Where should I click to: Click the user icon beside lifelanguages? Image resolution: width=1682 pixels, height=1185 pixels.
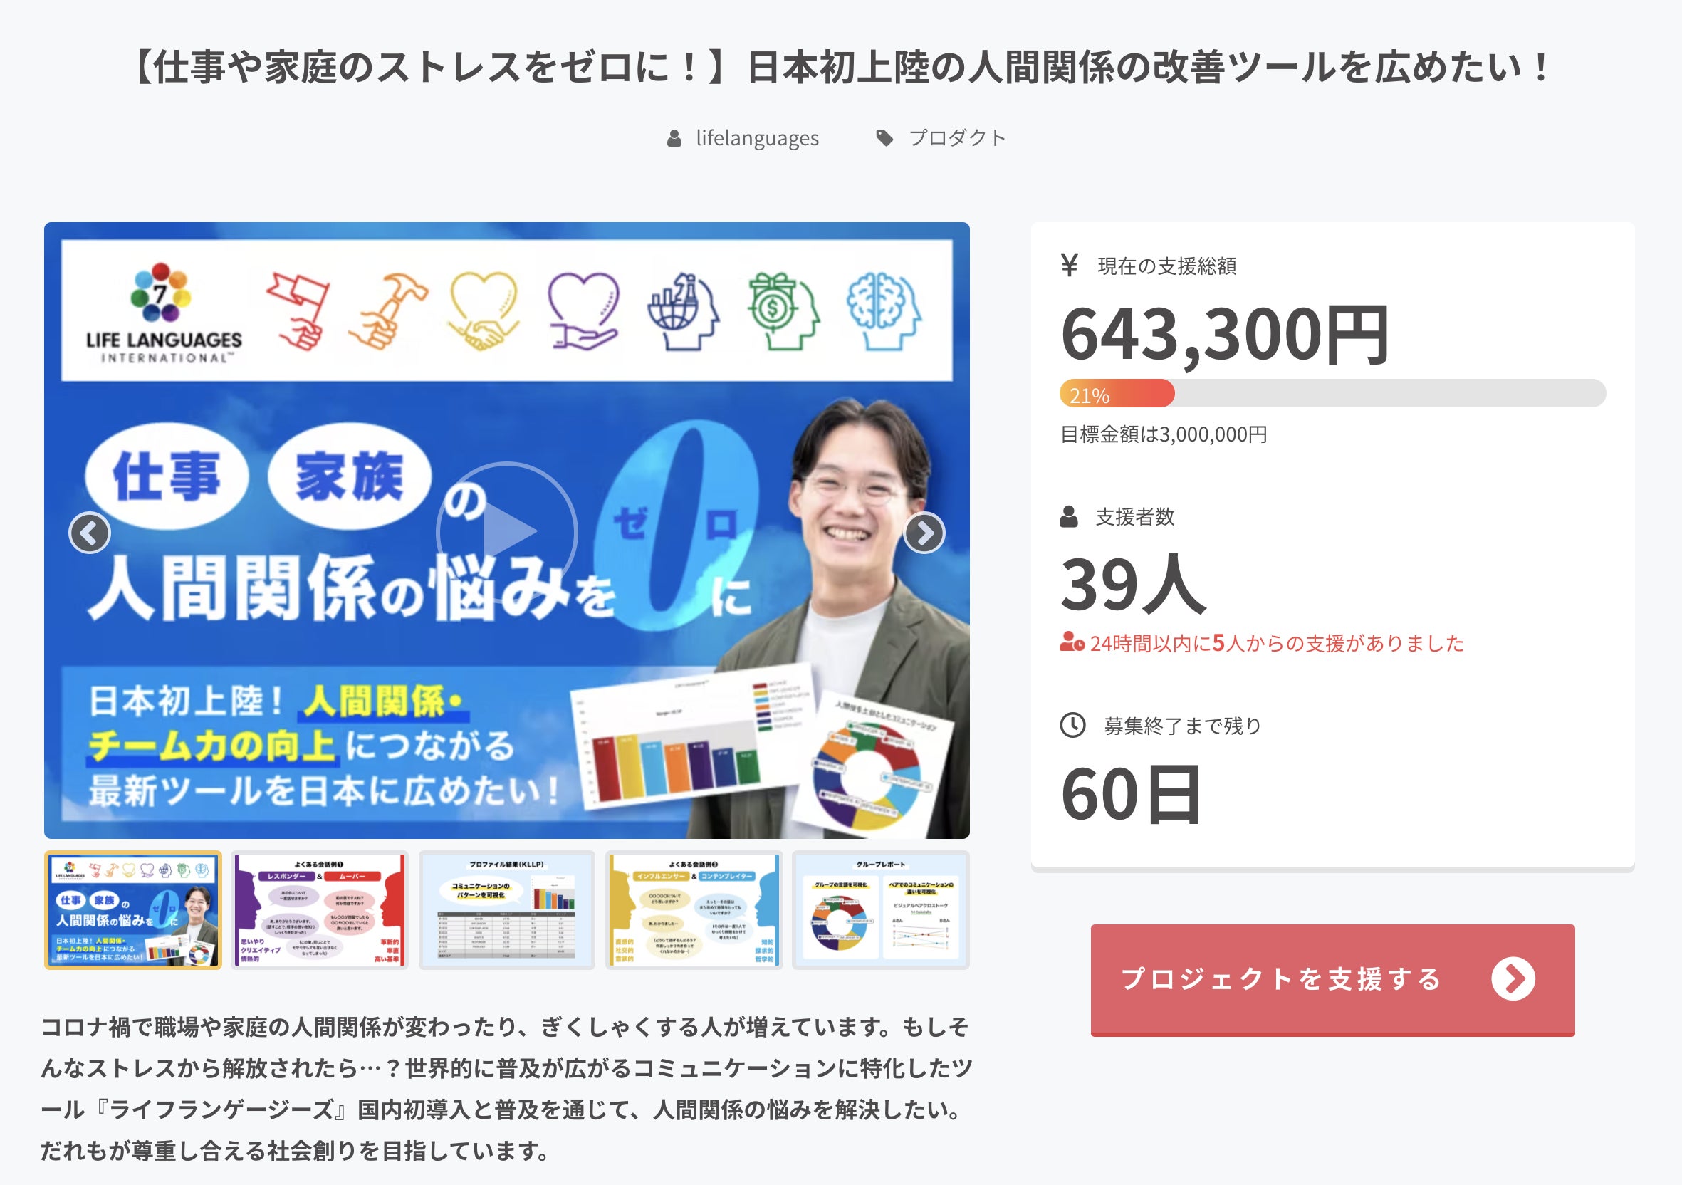674,138
